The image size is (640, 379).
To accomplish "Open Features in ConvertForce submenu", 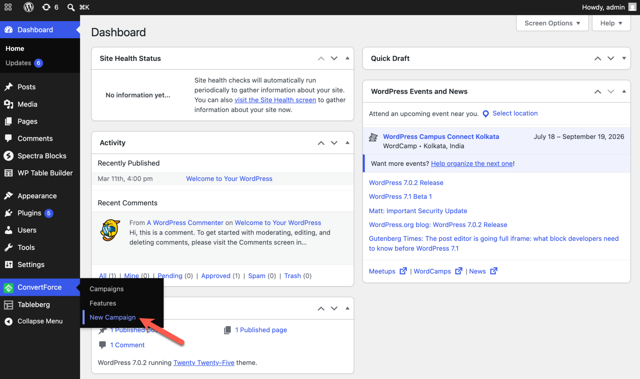I will (x=103, y=303).
